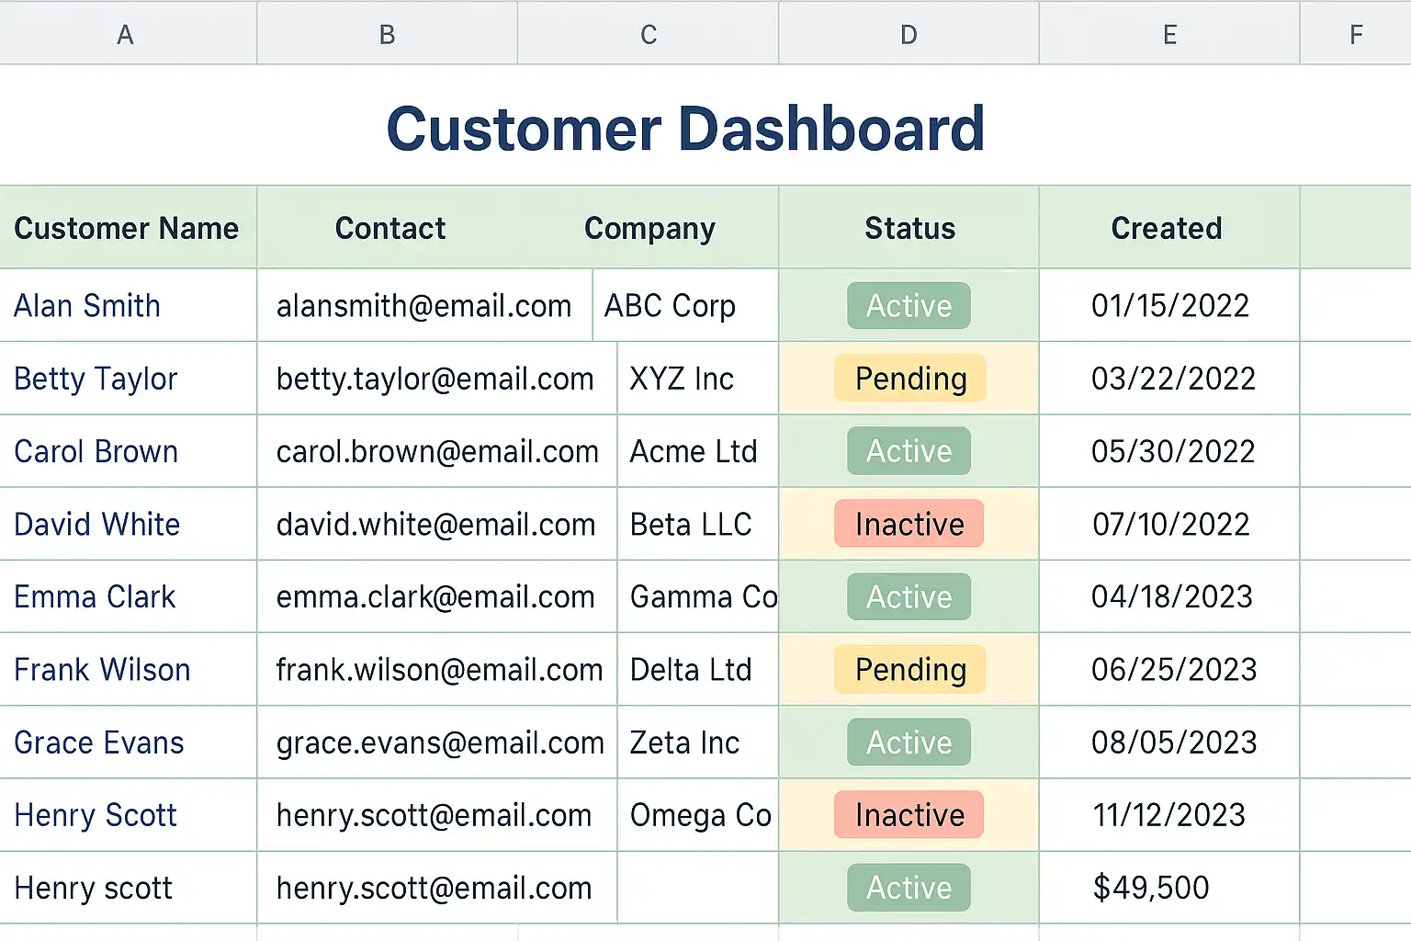
Task: Click the Customer Dashboard title
Action: pos(685,128)
